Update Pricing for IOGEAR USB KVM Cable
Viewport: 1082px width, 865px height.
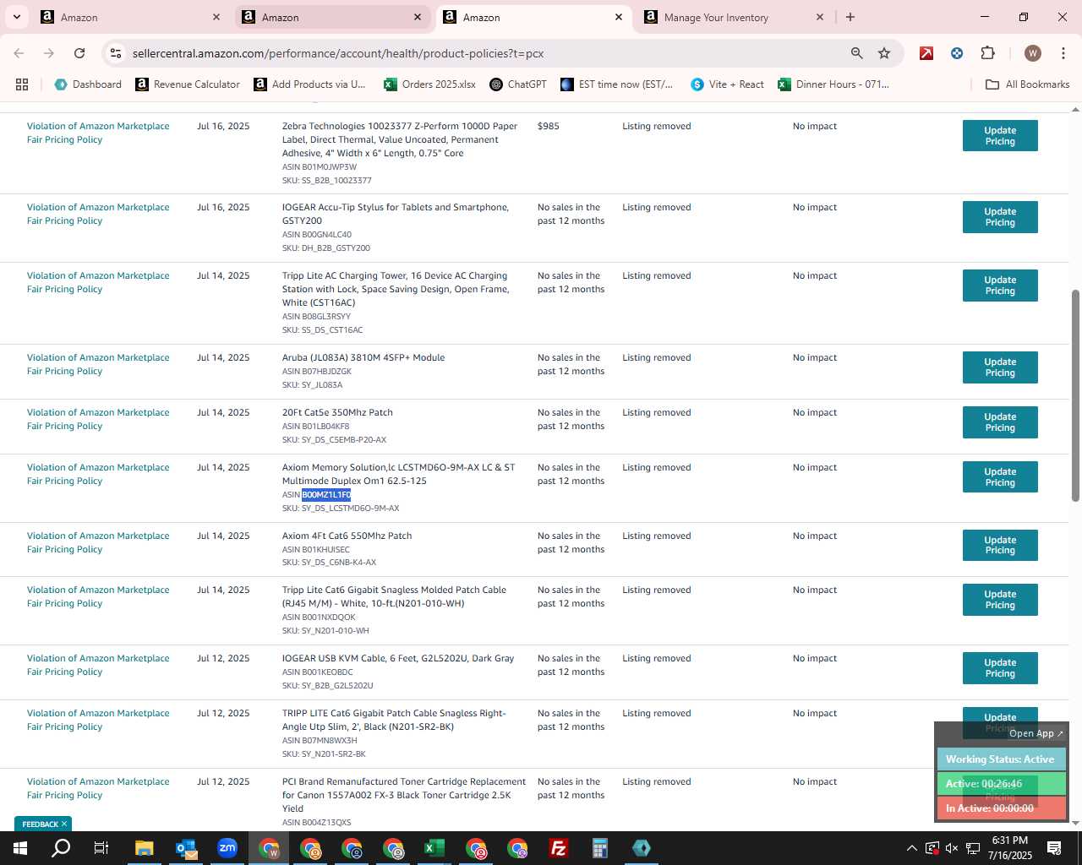click(1000, 668)
